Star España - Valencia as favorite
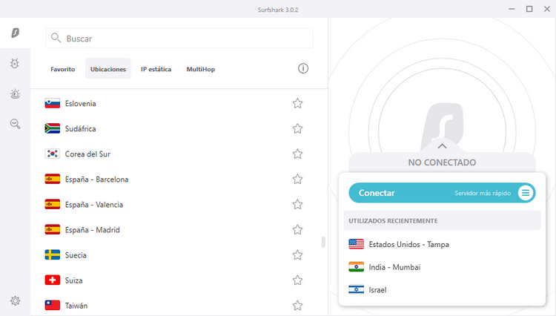The image size is (556, 316). (x=297, y=204)
